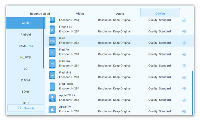Click the iPhone SE device icon
This screenshot has height=122, width=200.
[52, 30]
